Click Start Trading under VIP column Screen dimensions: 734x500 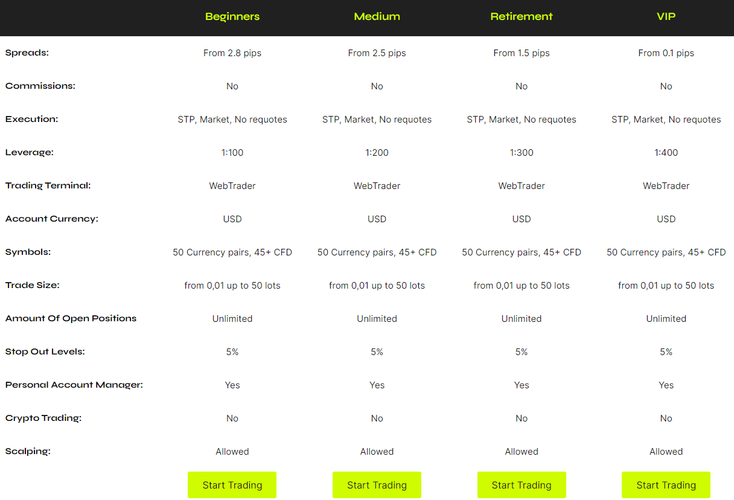tap(666, 485)
